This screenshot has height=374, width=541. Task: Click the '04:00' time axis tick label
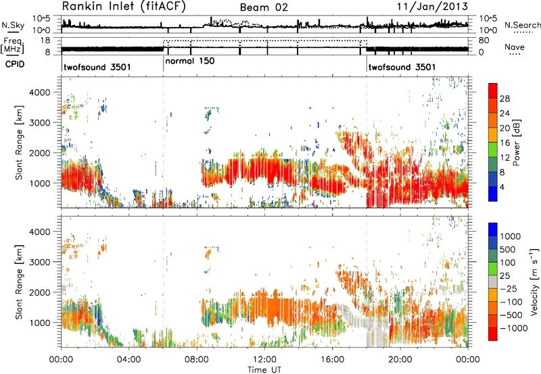(128, 360)
